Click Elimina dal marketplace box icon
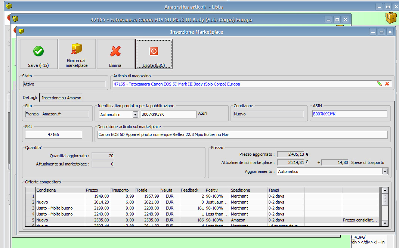This screenshot has height=248, width=399. (77, 54)
